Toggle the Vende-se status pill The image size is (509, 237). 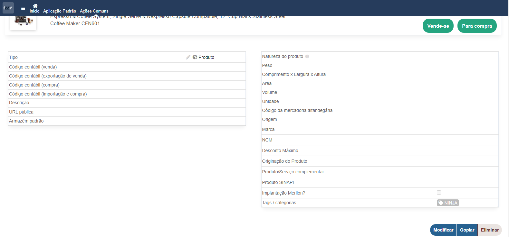[x=438, y=26]
